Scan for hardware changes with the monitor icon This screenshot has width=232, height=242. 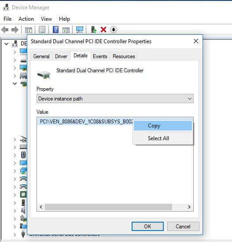point(80,30)
